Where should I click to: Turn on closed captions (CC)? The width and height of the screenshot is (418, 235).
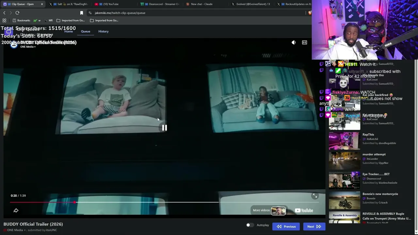304,42
